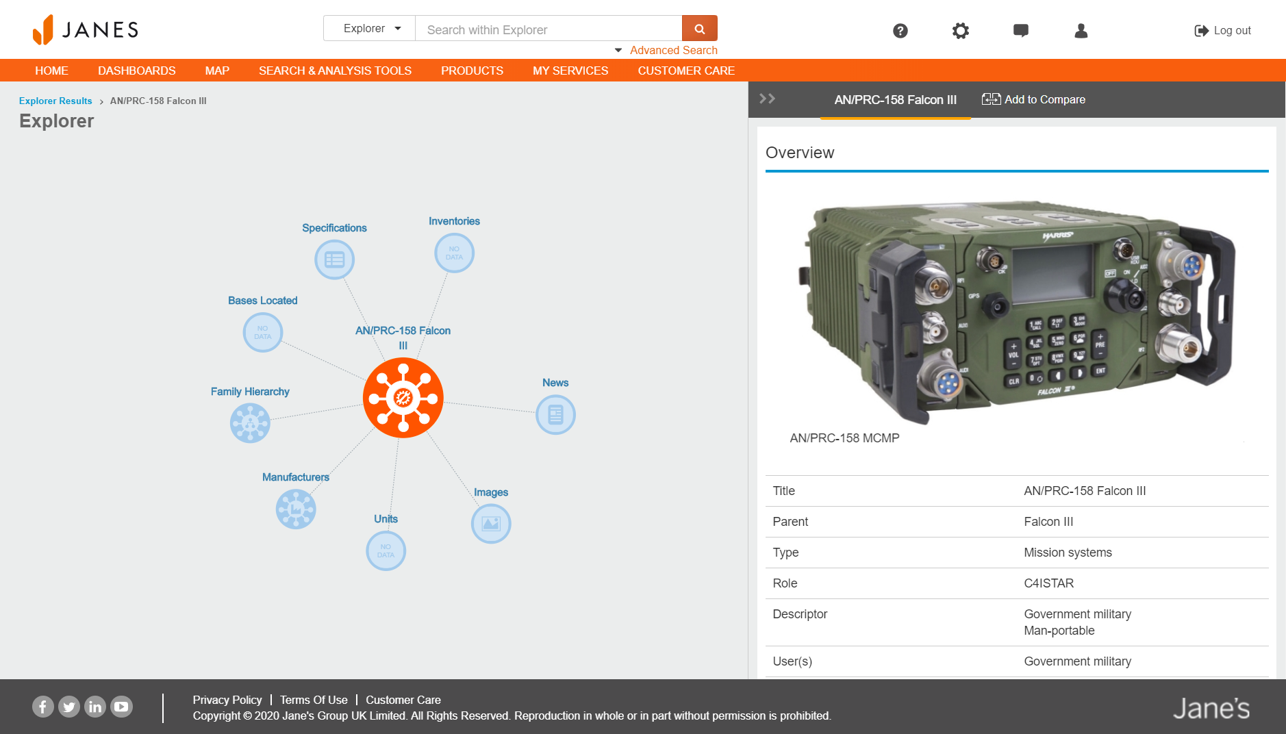The width and height of the screenshot is (1286, 734).
Task: Click the Overview section heading
Action: coord(800,153)
